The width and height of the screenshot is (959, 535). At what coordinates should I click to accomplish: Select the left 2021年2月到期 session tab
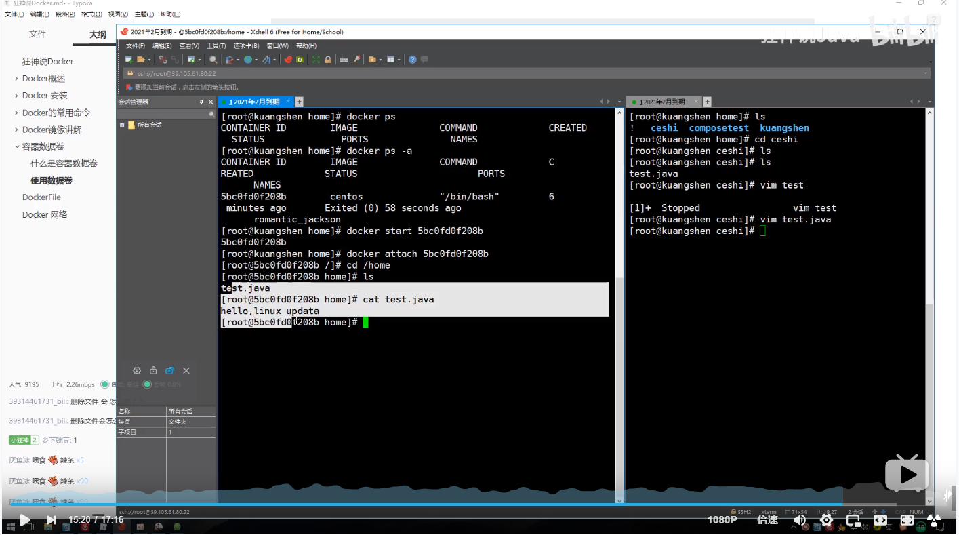[255, 102]
